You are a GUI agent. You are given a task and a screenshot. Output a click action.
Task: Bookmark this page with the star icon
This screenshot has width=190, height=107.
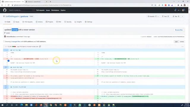155,5
